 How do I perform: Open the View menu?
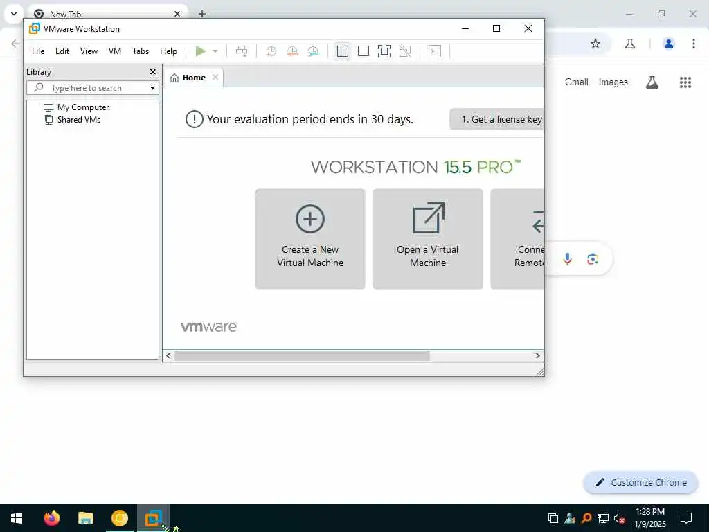pos(89,51)
